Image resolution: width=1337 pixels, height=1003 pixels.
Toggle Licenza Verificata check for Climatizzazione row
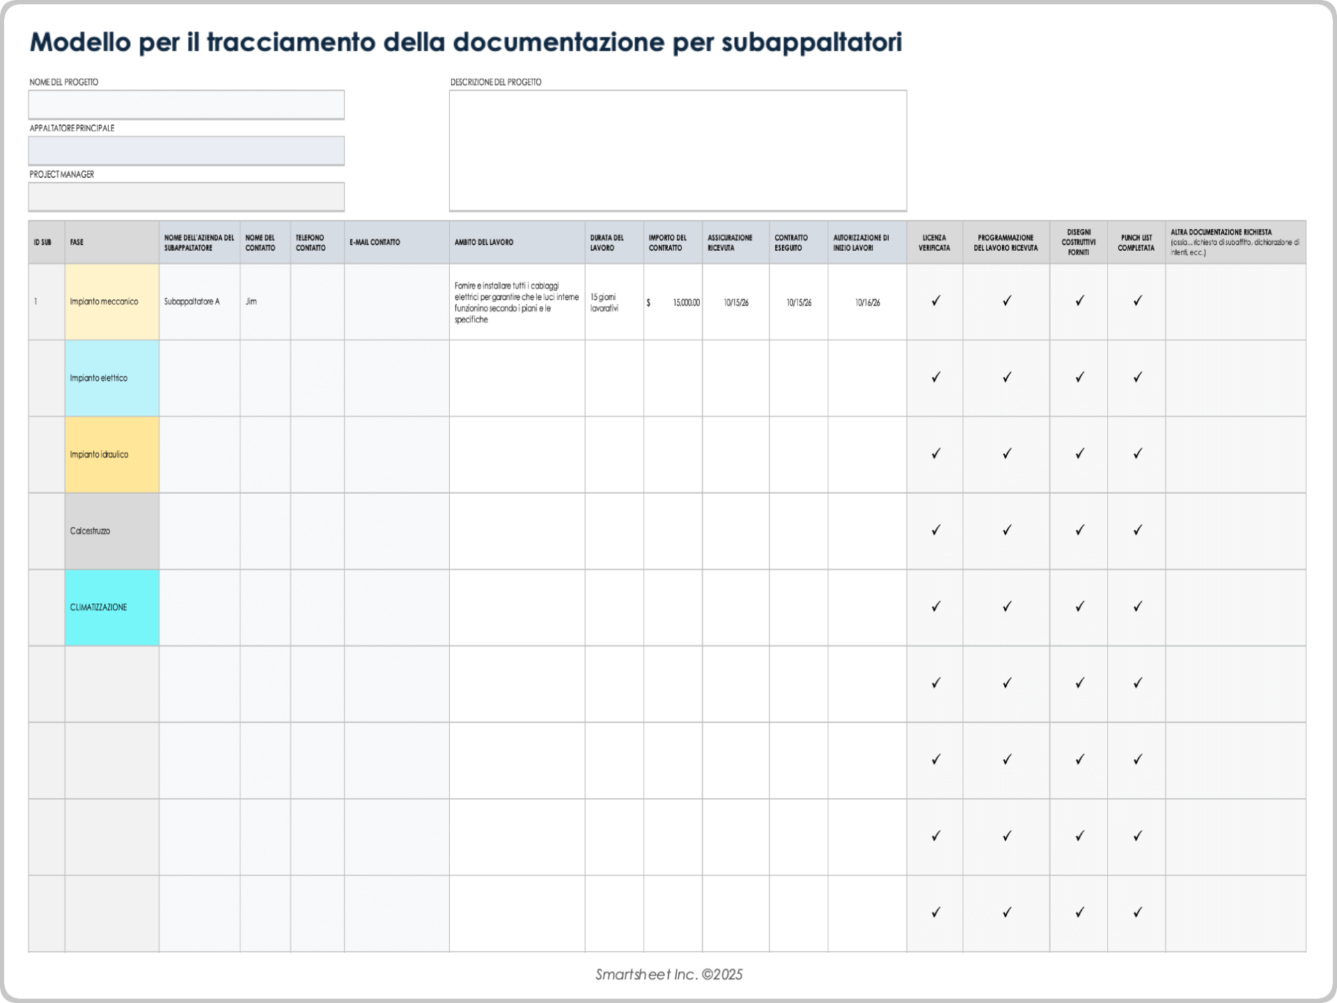[x=935, y=607]
